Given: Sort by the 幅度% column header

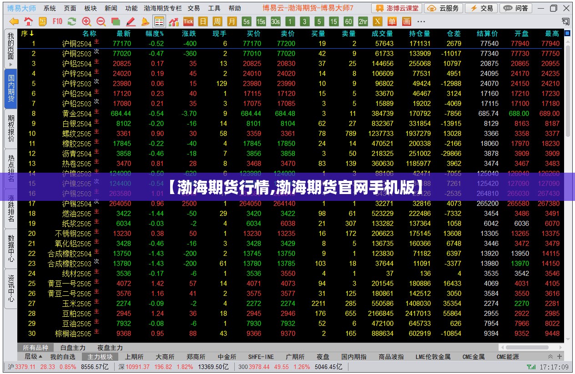Looking at the screenshot, I should (x=155, y=34).
